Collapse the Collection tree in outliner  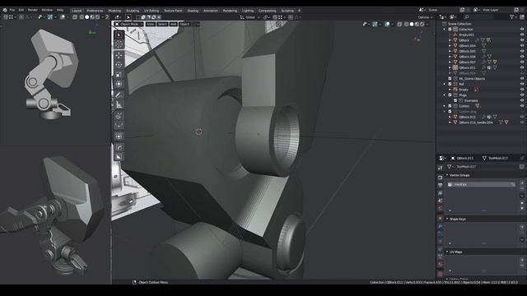pyautogui.click(x=445, y=30)
